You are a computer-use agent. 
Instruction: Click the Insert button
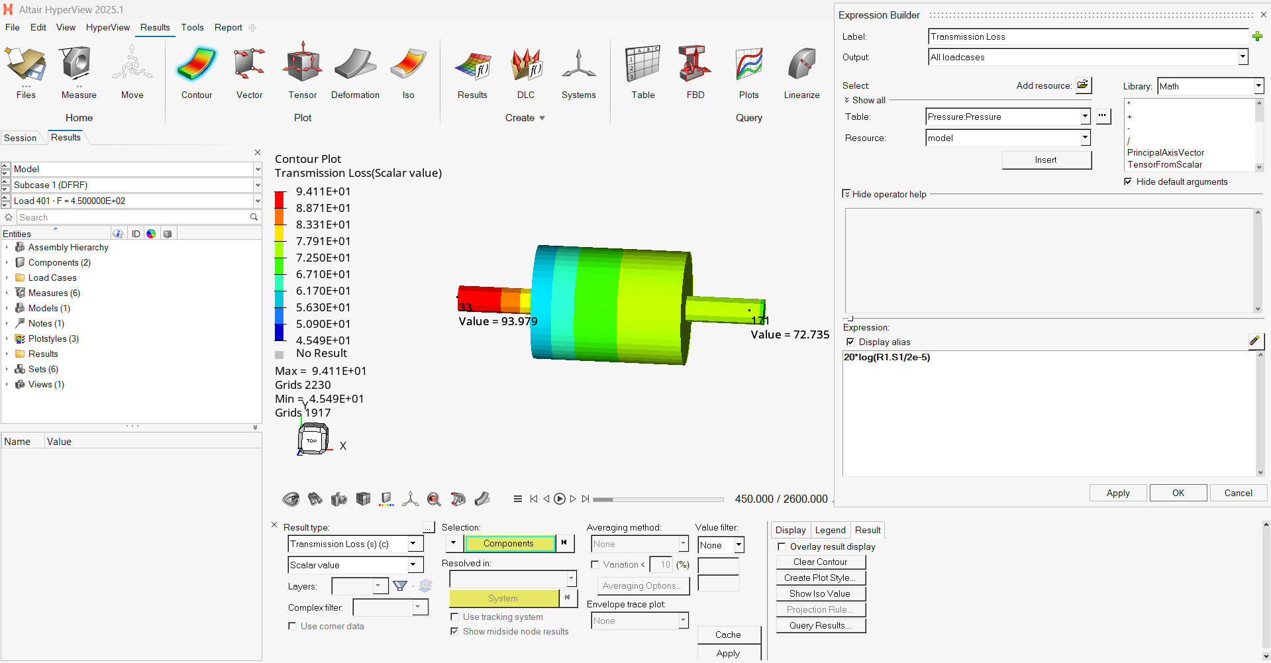(x=1046, y=160)
